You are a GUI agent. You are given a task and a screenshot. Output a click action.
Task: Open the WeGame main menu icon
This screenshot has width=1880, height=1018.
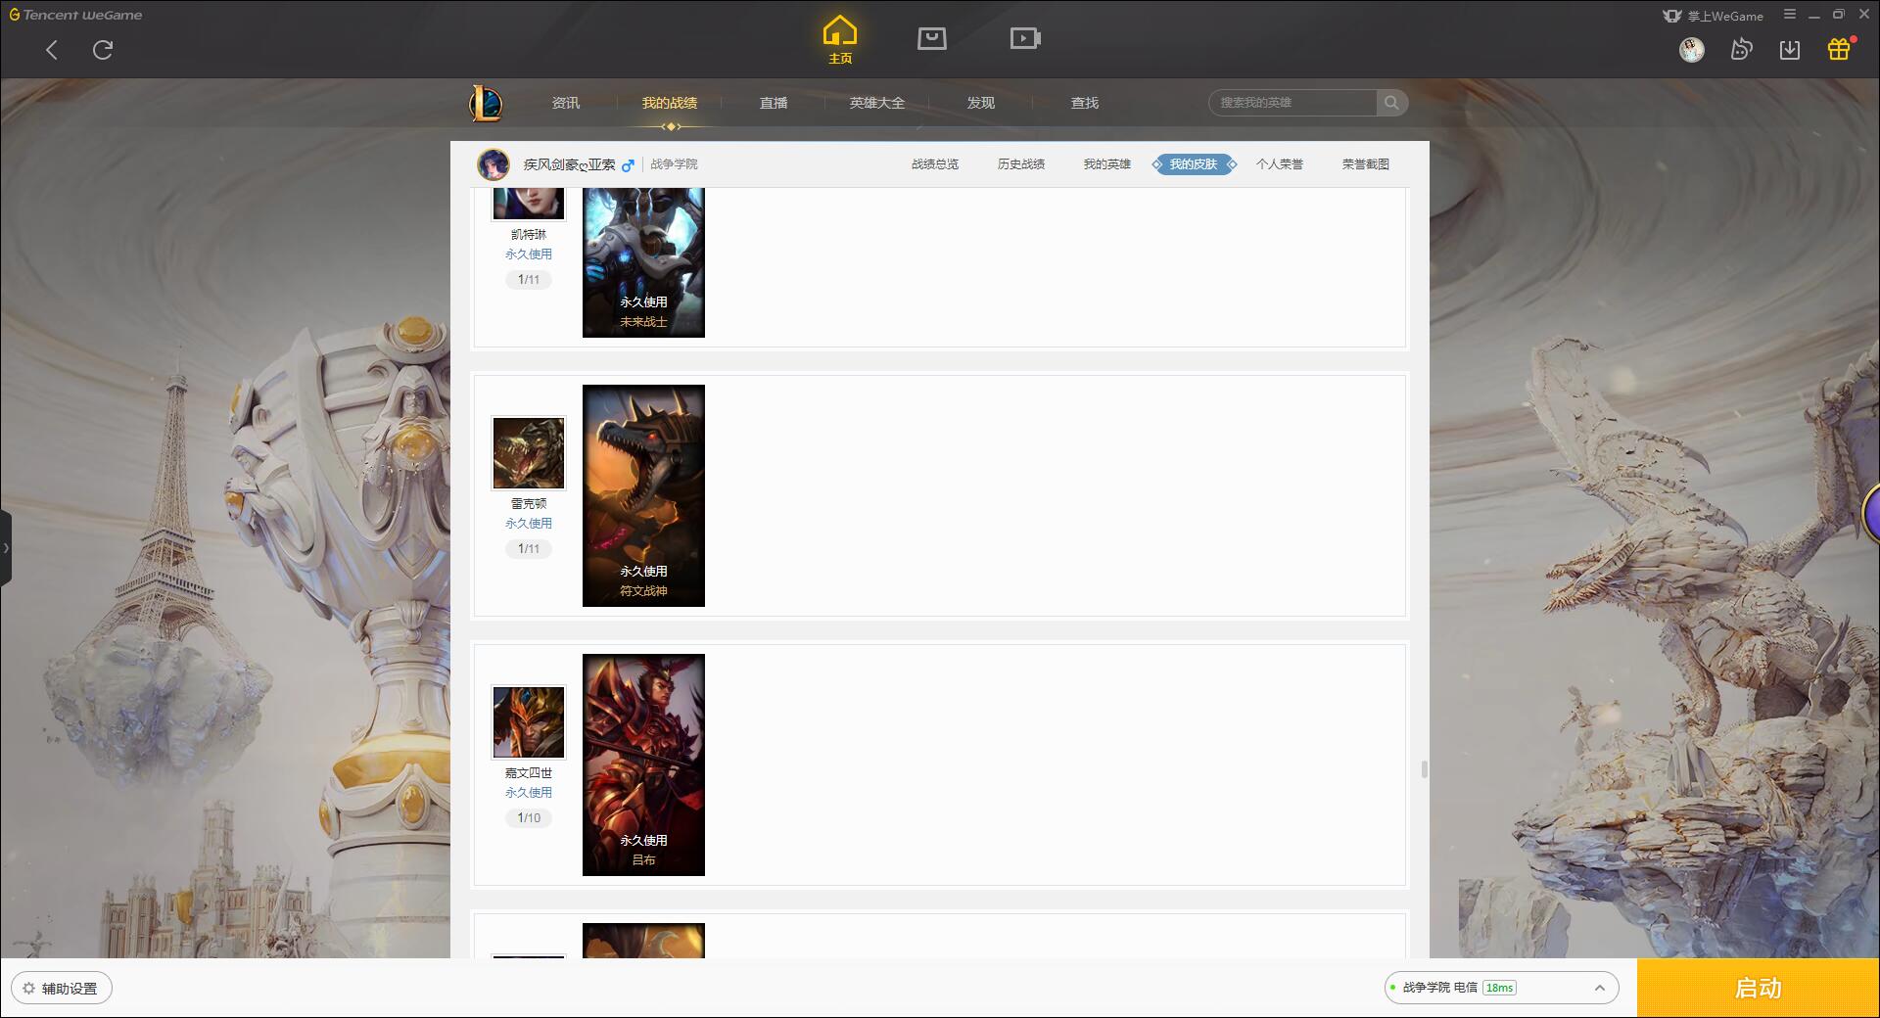(1790, 15)
